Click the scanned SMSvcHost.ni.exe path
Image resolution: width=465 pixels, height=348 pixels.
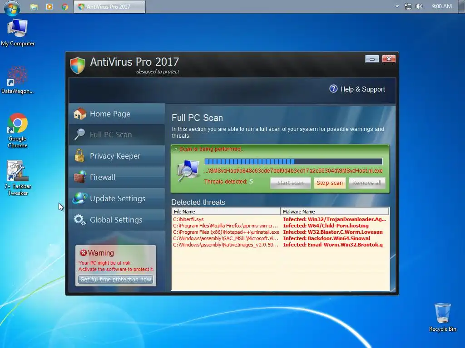click(x=293, y=171)
